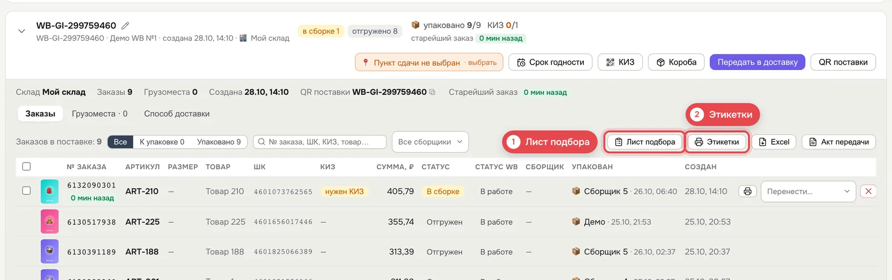Screen dimensions: 892x280
Task: Open the 'Короба' boxes button
Action: 676,62
